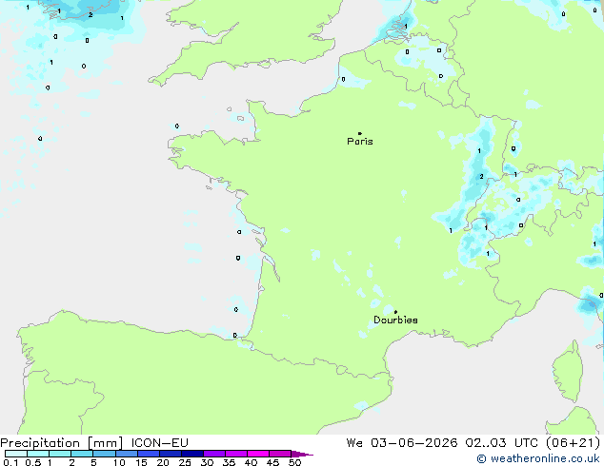Click the 35–40 mm violet legend swatch

pyautogui.click(x=235, y=454)
